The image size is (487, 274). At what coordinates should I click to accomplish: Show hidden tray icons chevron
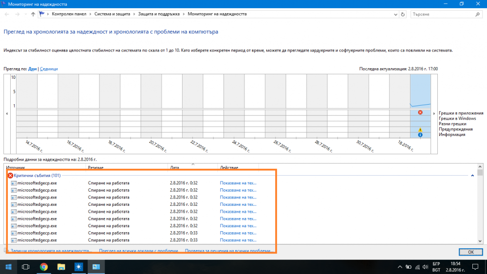(400, 267)
